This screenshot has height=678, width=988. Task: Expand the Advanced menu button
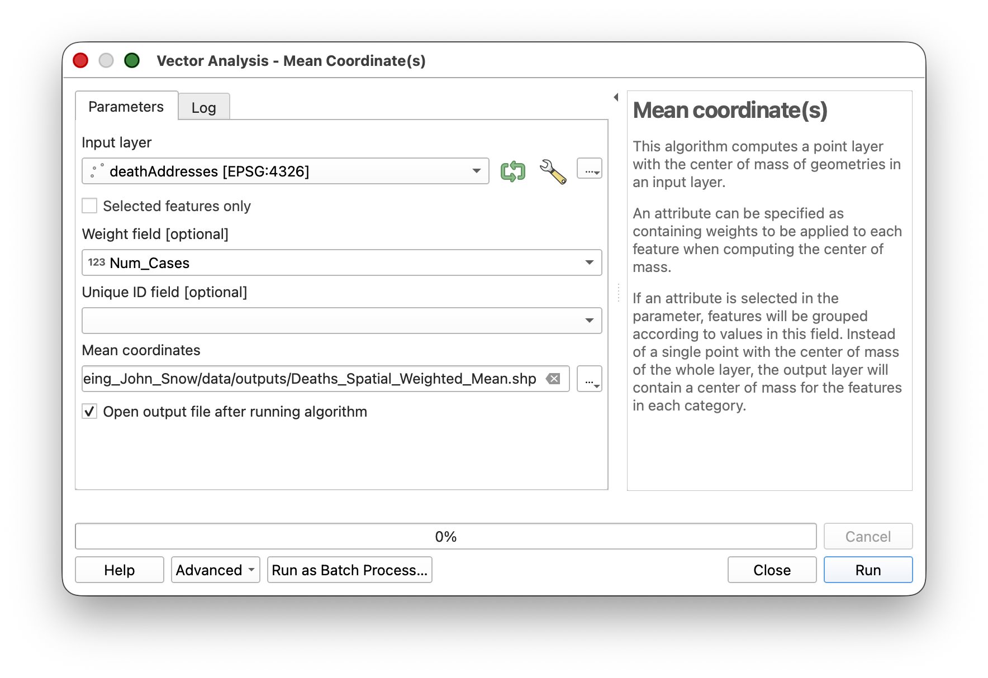(x=215, y=570)
